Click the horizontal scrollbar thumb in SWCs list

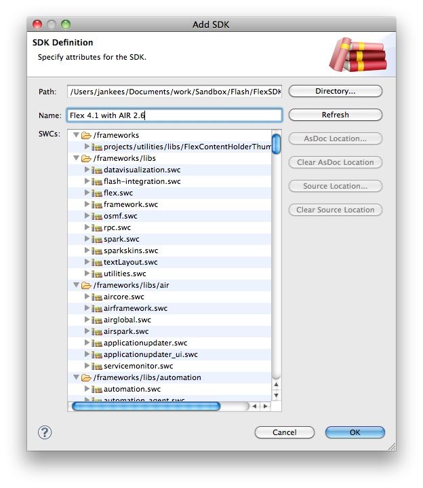(x=146, y=406)
